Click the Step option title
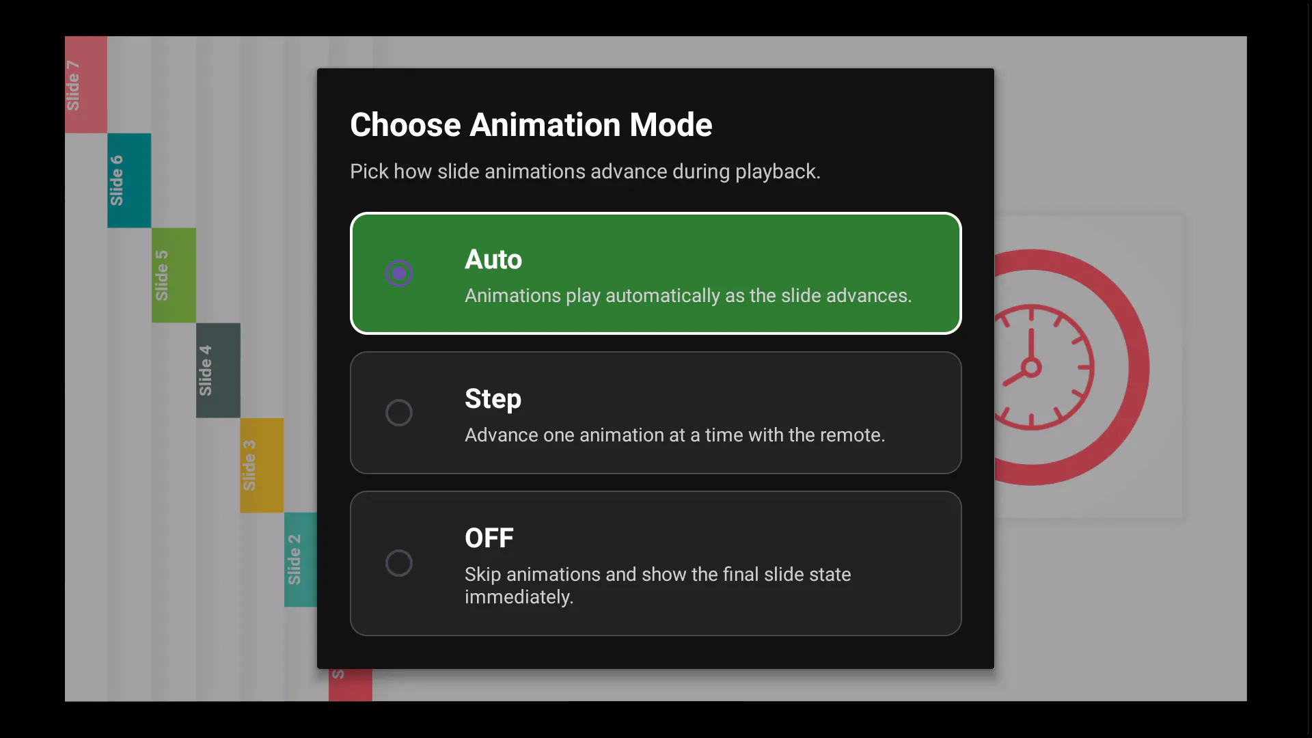The width and height of the screenshot is (1312, 738). point(493,398)
